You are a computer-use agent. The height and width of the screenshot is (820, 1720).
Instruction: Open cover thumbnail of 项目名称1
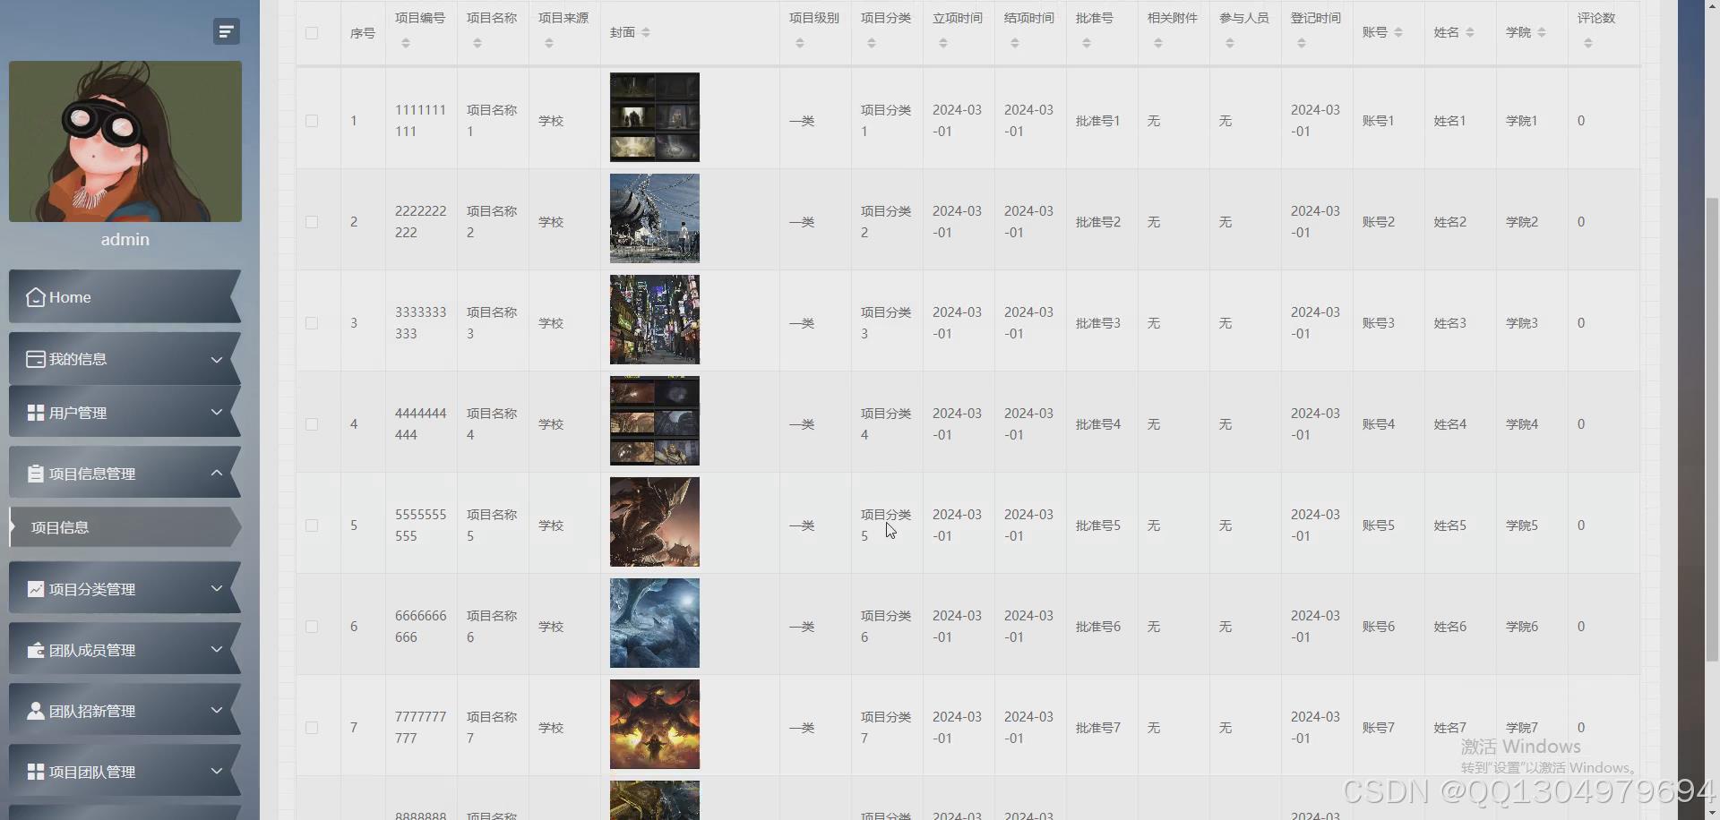tap(655, 117)
